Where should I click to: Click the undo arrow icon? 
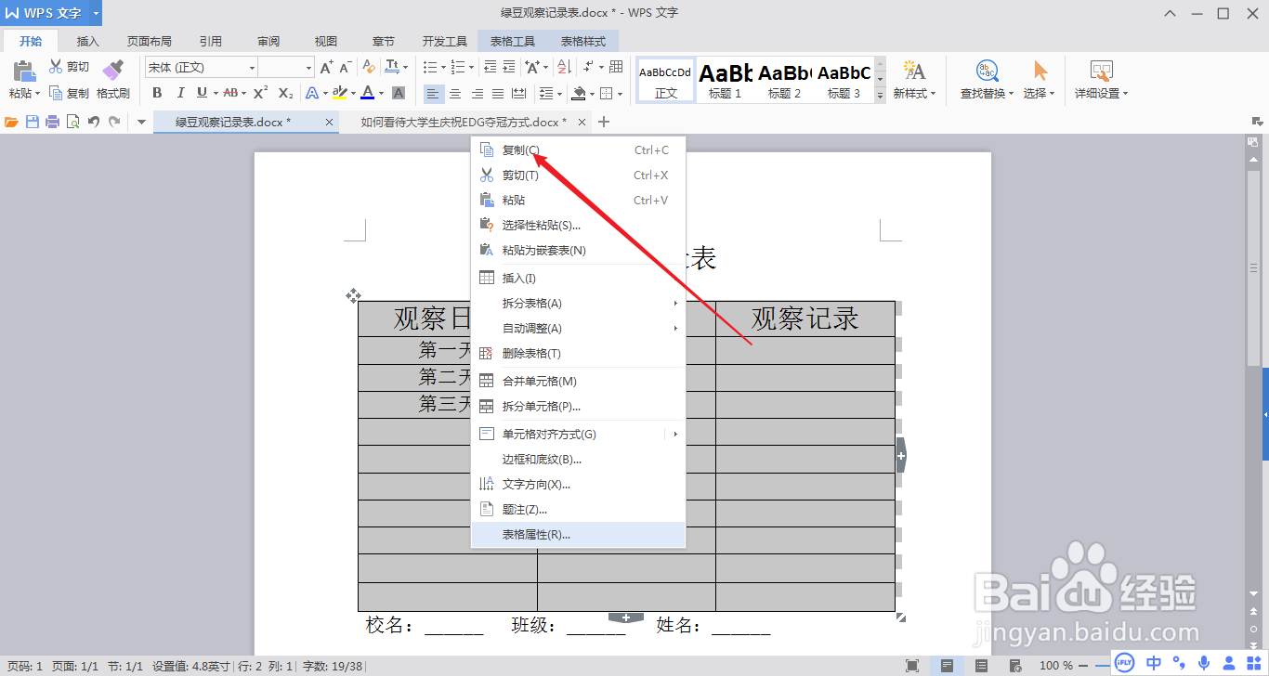[93, 122]
